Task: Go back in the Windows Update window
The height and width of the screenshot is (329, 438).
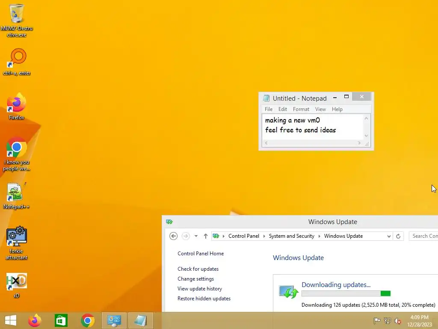Action: (x=174, y=236)
